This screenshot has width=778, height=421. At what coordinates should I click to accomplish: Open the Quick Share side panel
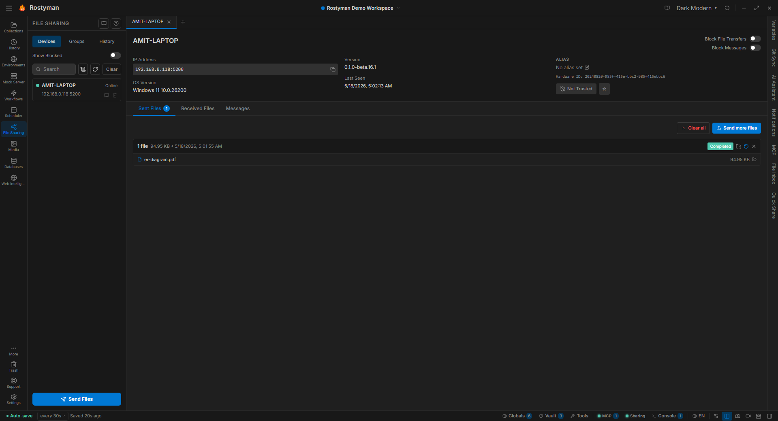[x=774, y=206]
